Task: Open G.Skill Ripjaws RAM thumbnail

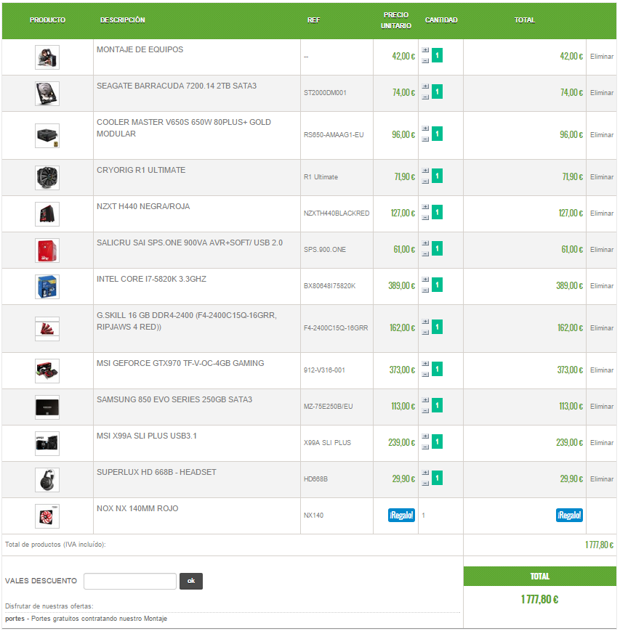Action: [47, 329]
